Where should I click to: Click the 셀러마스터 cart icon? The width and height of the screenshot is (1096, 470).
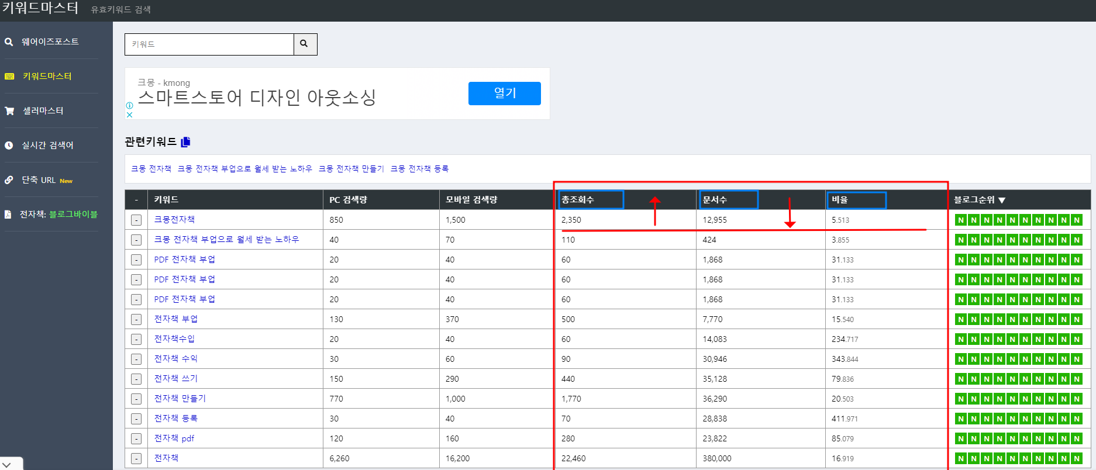9,111
